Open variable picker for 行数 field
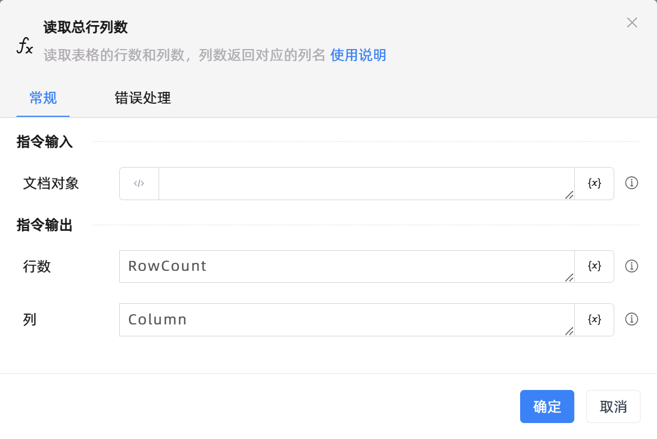The width and height of the screenshot is (657, 439). click(x=594, y=266)
